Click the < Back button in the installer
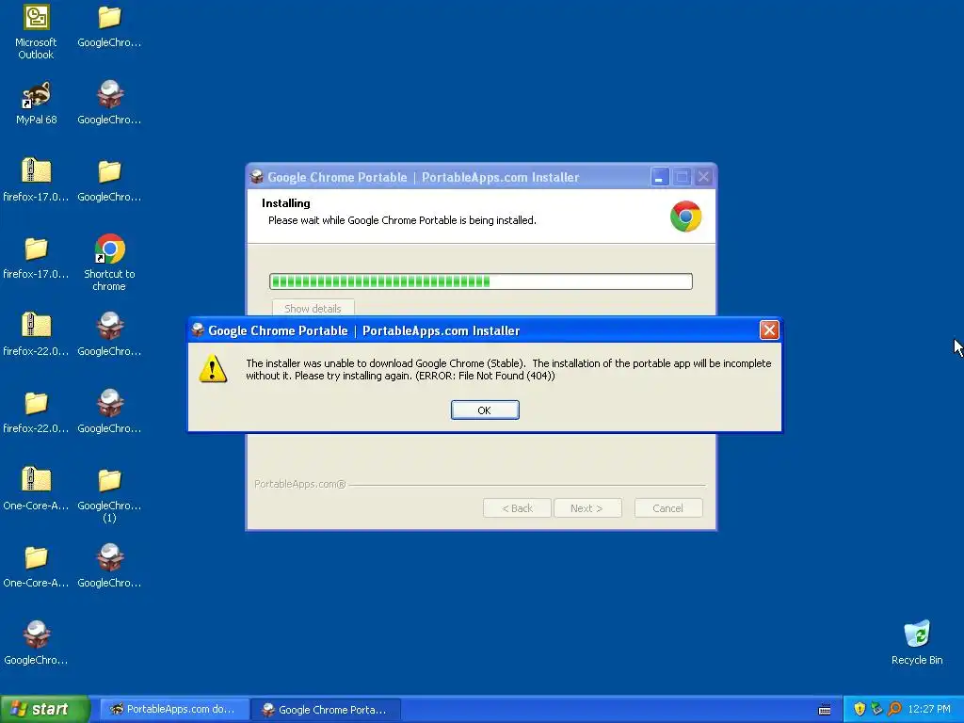Image resolution: width=964 pixels, height=723 pixels. point(517,508)
